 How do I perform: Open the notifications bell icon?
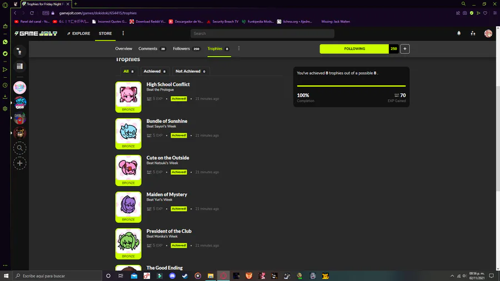click(x=459, y=33)
